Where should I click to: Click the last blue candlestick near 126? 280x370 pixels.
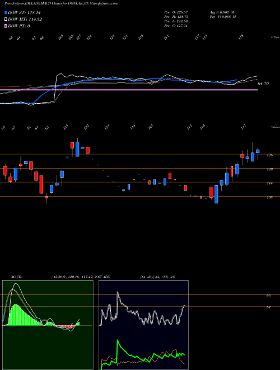coord(258,151)
